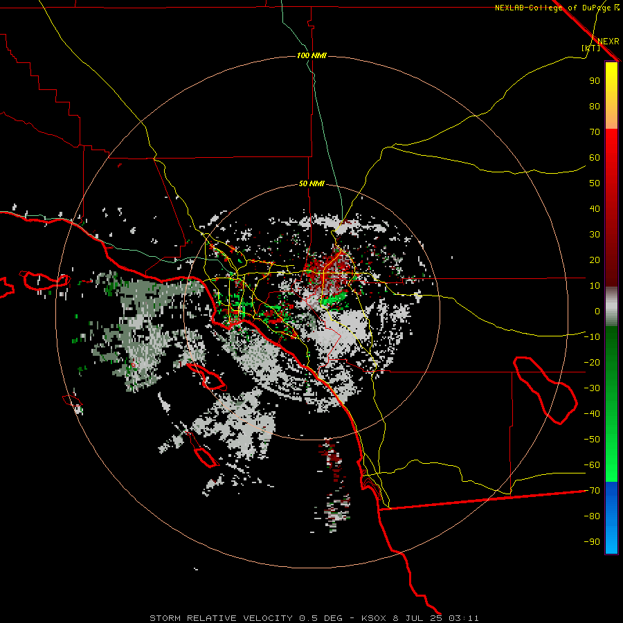
Task: Click the 70 value on the velocity scale
Action: pyautogui.click(x=595, y=132)
